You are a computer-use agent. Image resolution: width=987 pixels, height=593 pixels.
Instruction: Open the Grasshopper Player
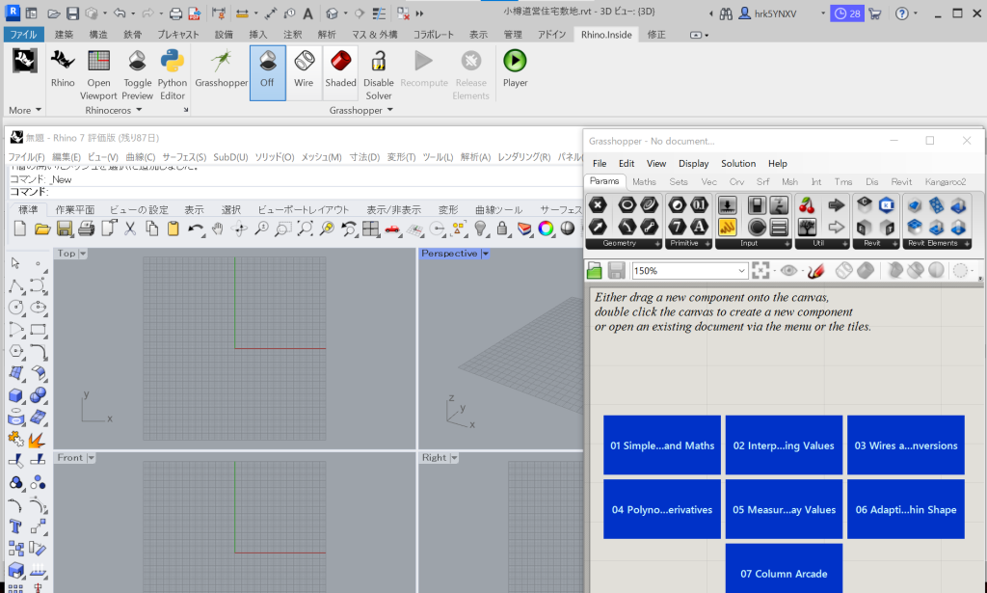point(515,69)
